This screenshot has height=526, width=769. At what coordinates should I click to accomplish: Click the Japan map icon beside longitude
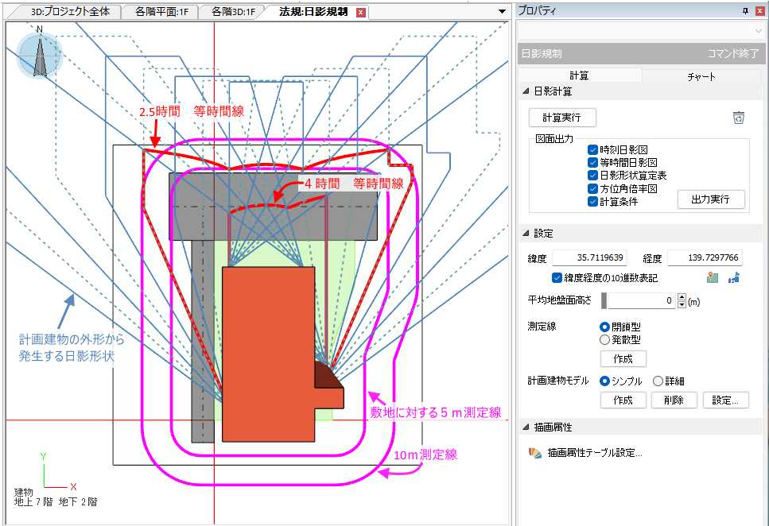point(733,277)
